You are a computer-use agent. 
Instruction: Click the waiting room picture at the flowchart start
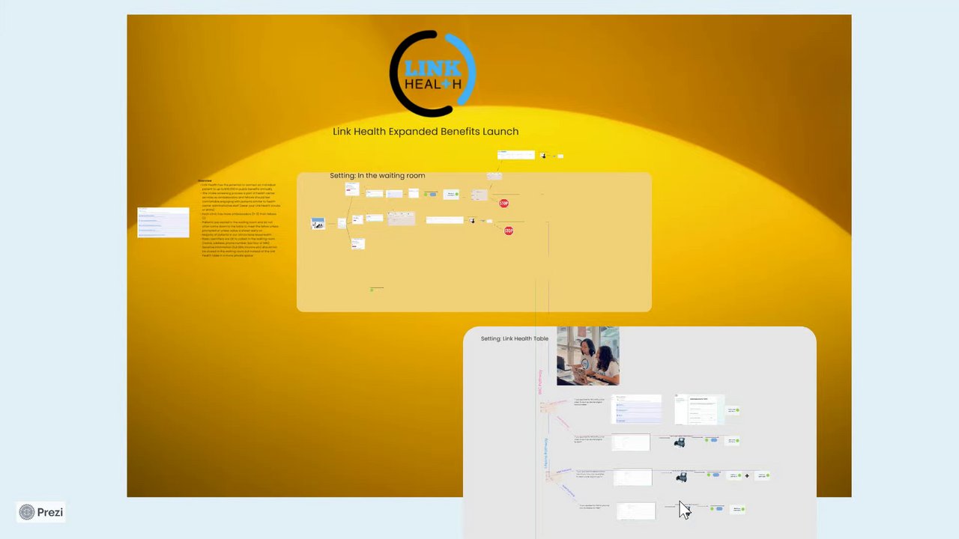(x=318, y=224)
